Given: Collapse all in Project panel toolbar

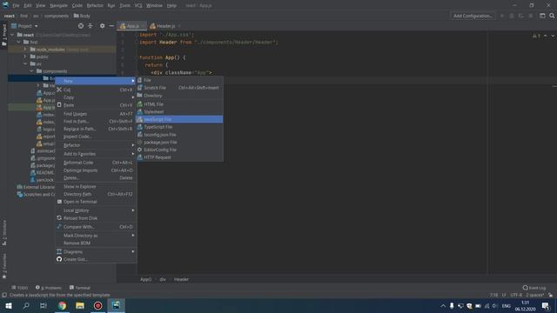Looking at the screenshot, I should (x=91, y=26).
